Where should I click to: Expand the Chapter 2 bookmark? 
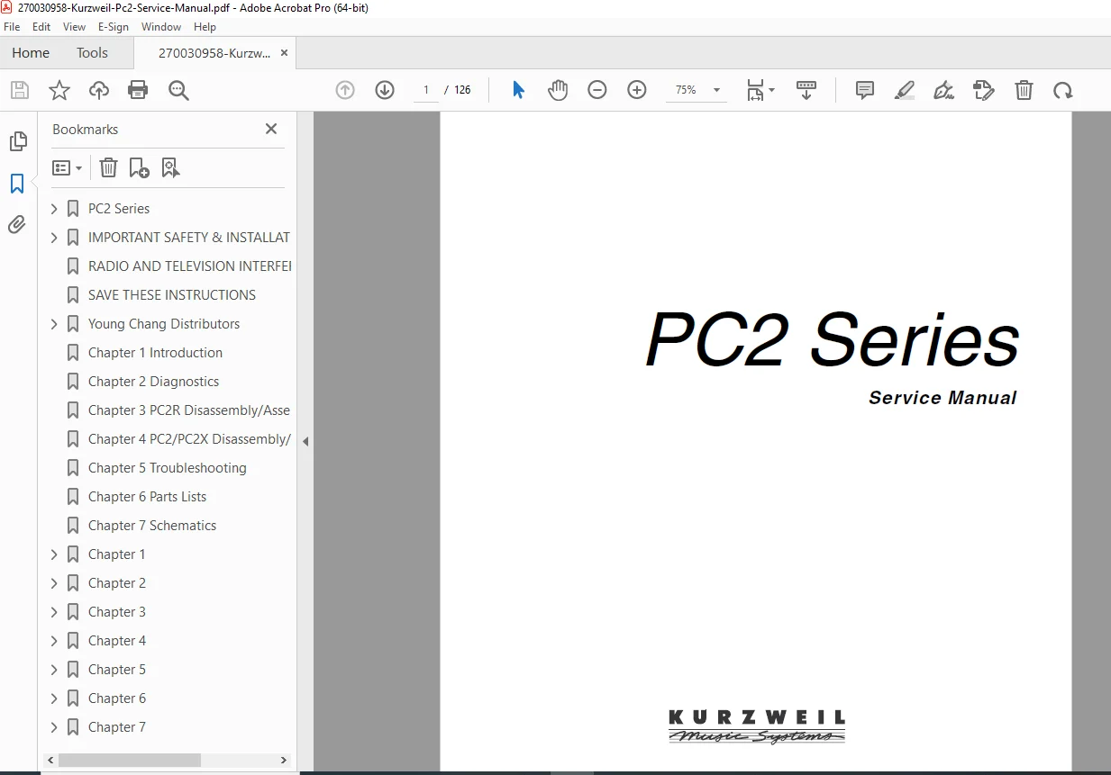pos(54,583)
